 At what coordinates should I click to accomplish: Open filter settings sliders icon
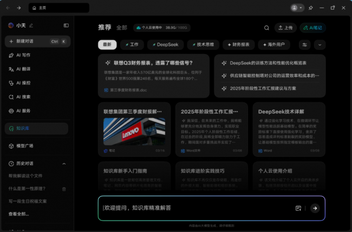click(x=305, y=45)
